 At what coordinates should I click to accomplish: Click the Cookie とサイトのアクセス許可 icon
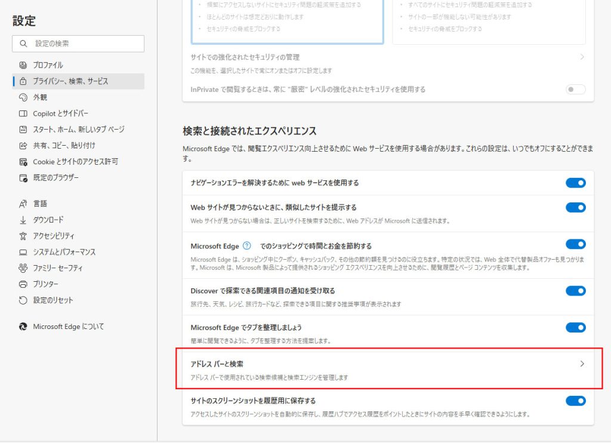point(23,162)
